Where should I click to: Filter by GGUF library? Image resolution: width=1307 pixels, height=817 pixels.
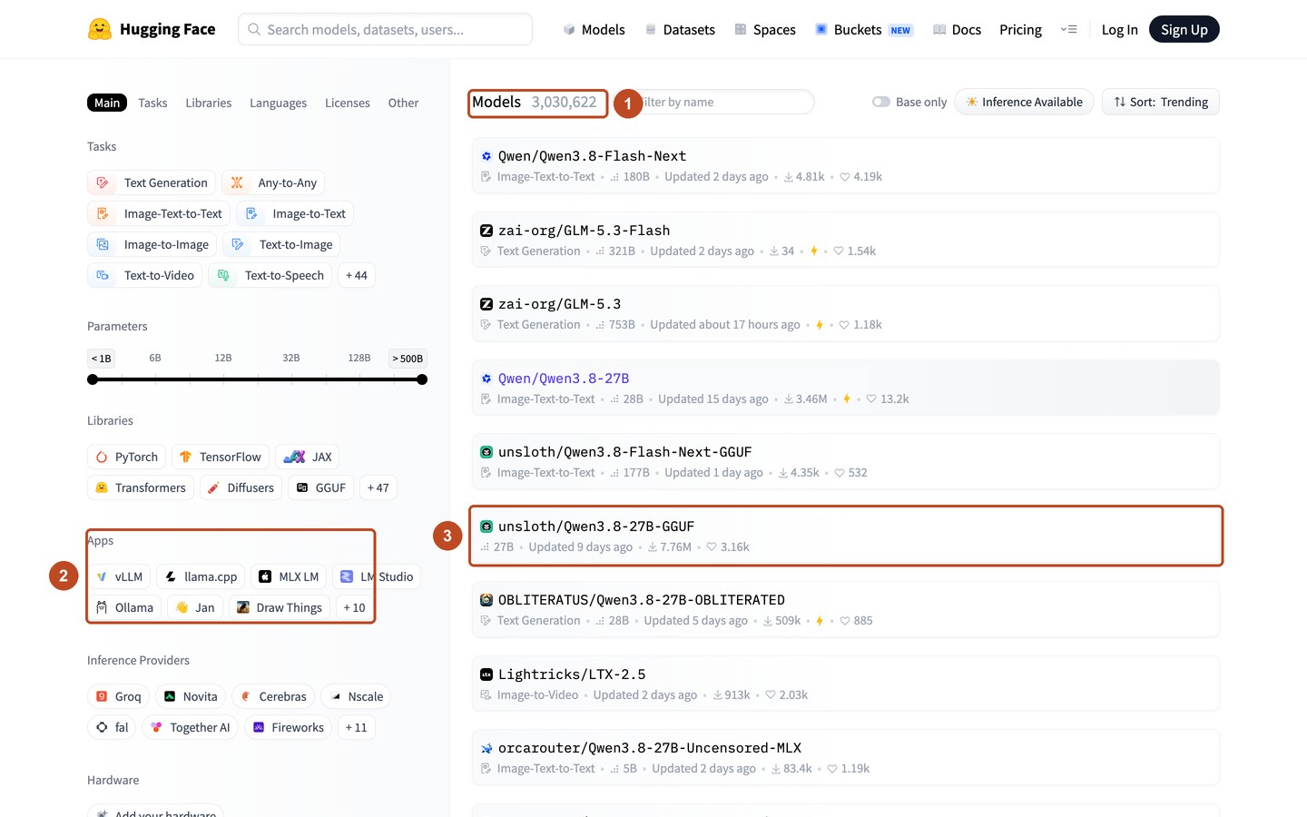pyautogui.click(x=321, y=487)
